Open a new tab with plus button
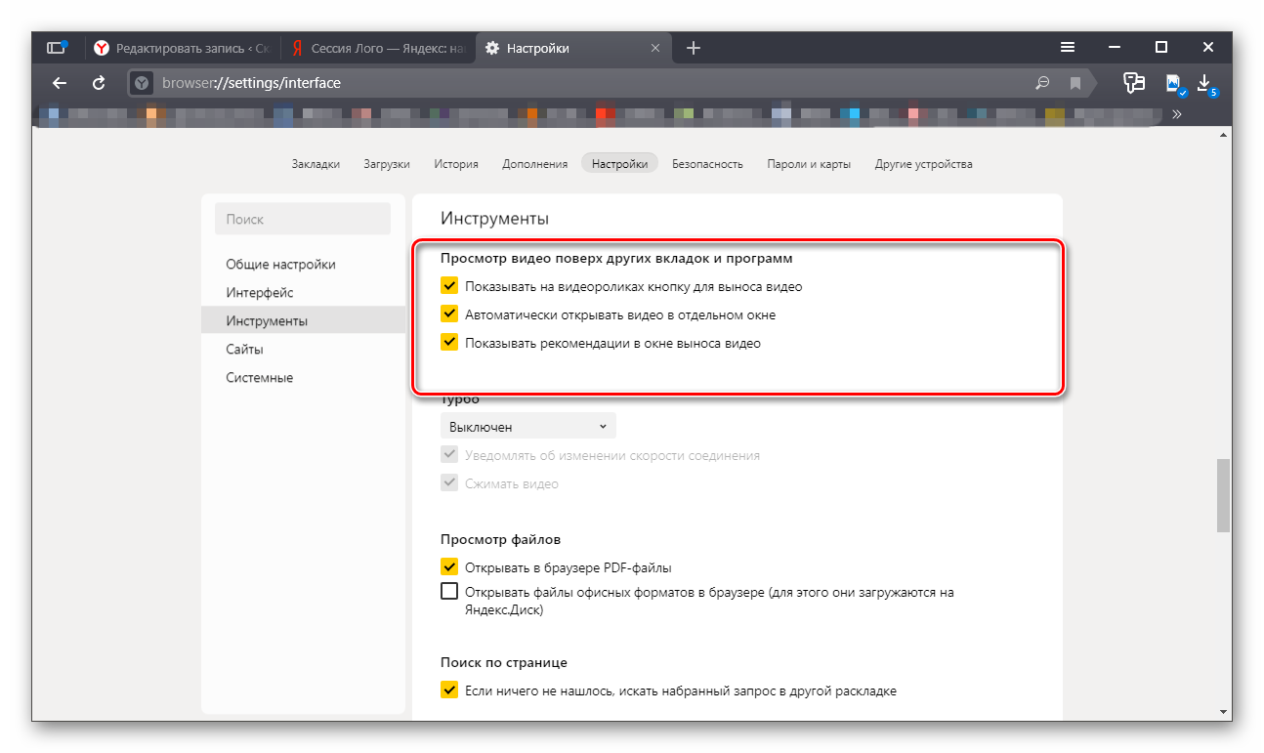The height and width of the screenshot is (753, 1264). (694, 48)
